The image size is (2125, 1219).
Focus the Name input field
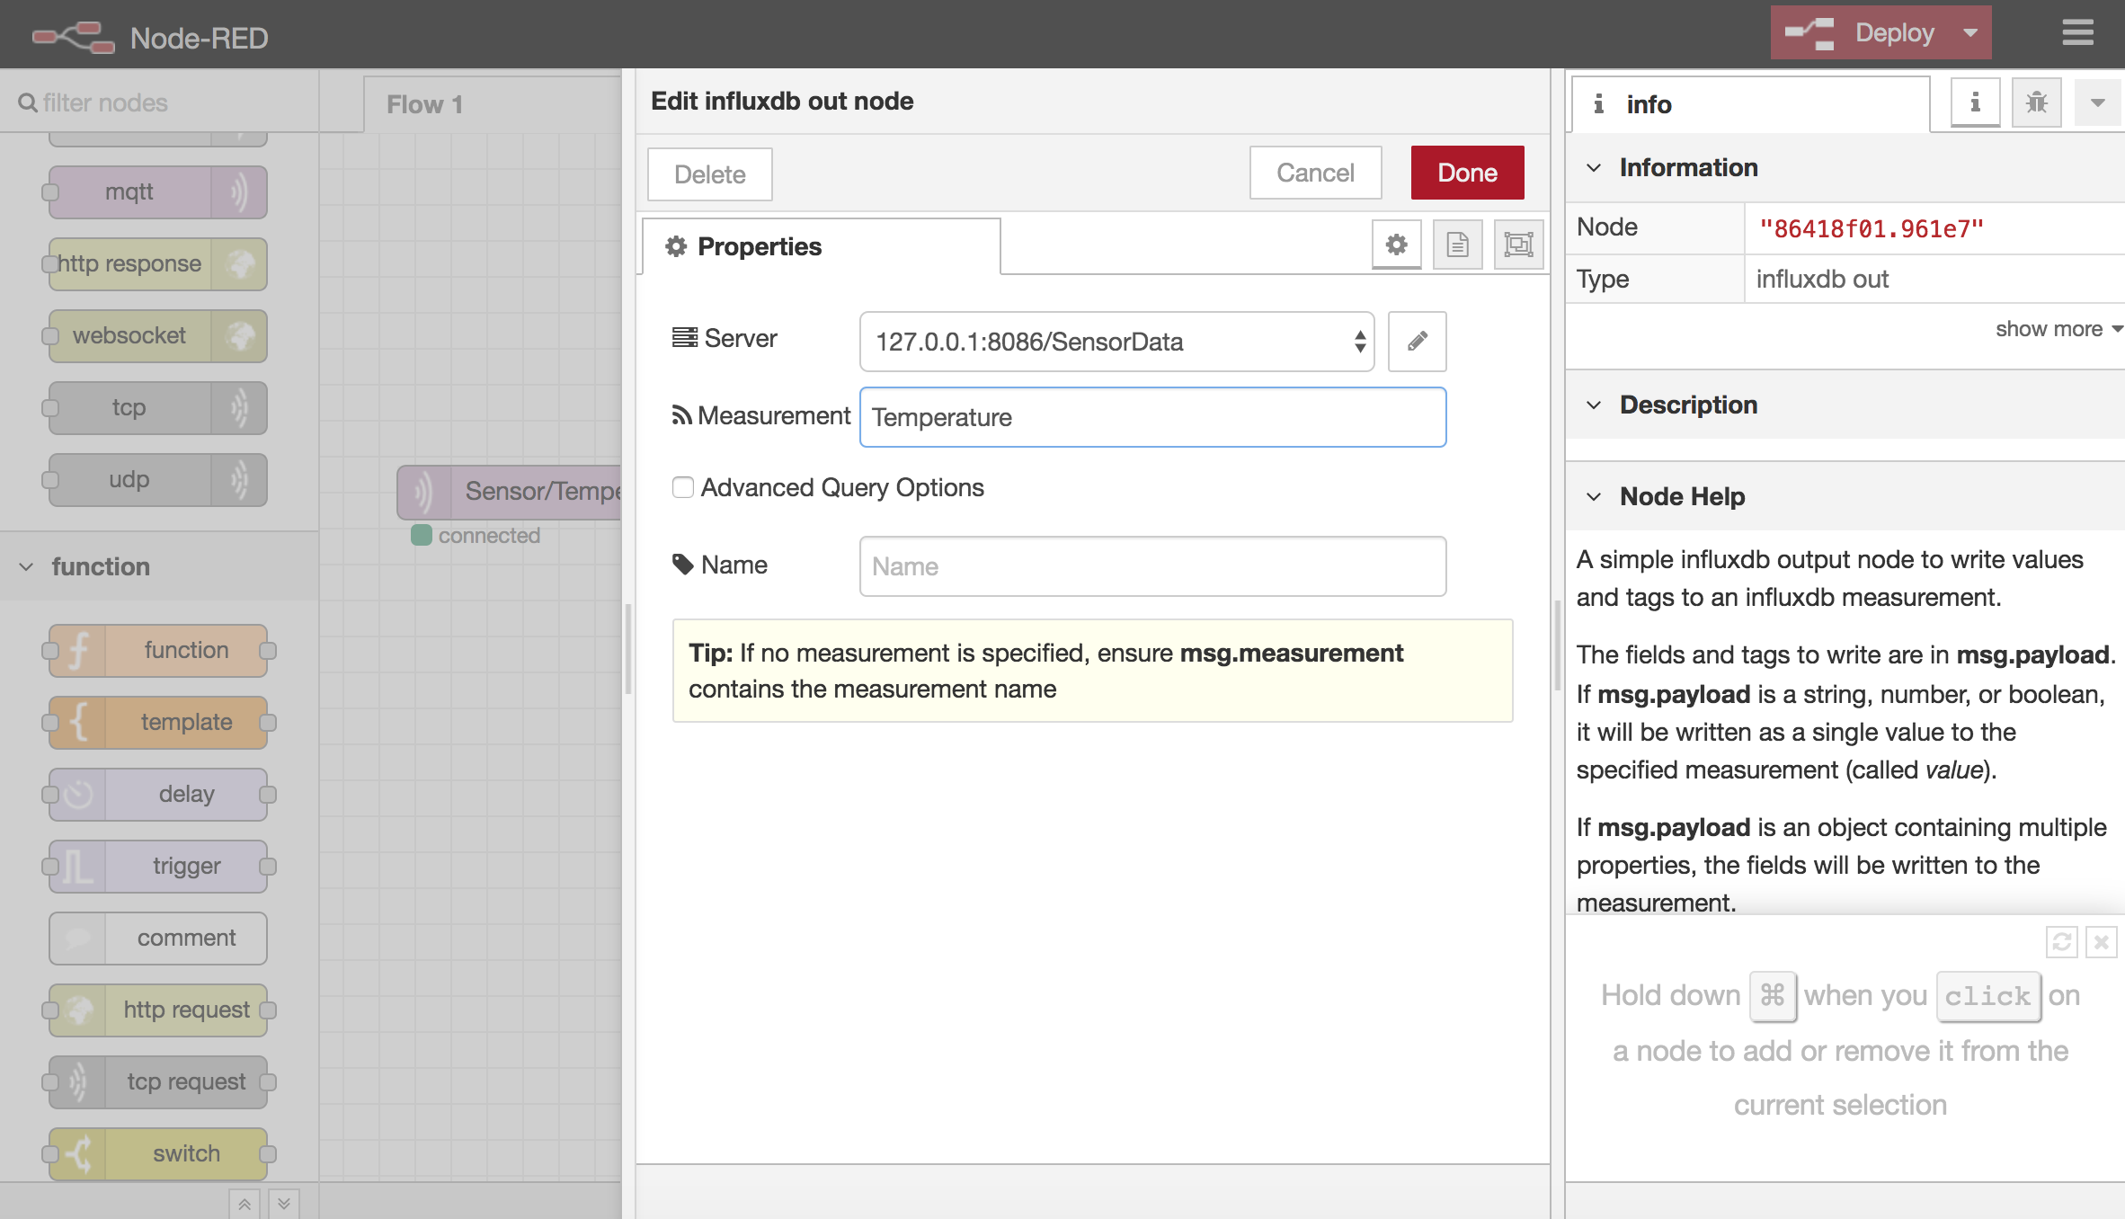tap(1152, 566)
